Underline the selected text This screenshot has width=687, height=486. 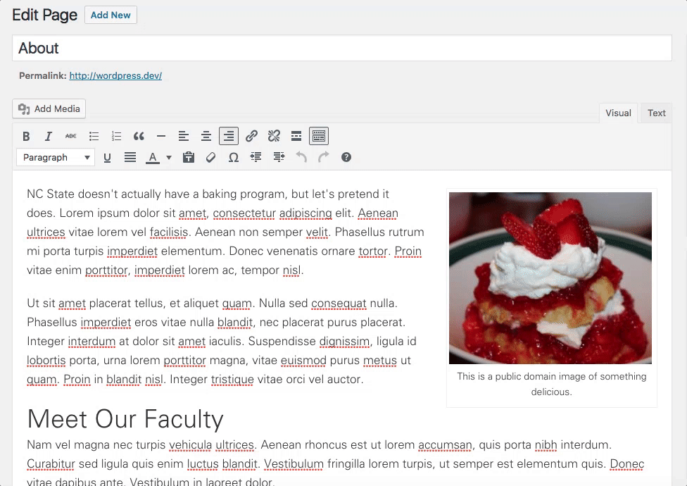(x=107, y=157)
